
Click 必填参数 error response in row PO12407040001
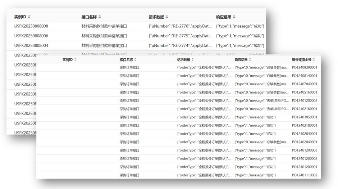tap(261, 84)
